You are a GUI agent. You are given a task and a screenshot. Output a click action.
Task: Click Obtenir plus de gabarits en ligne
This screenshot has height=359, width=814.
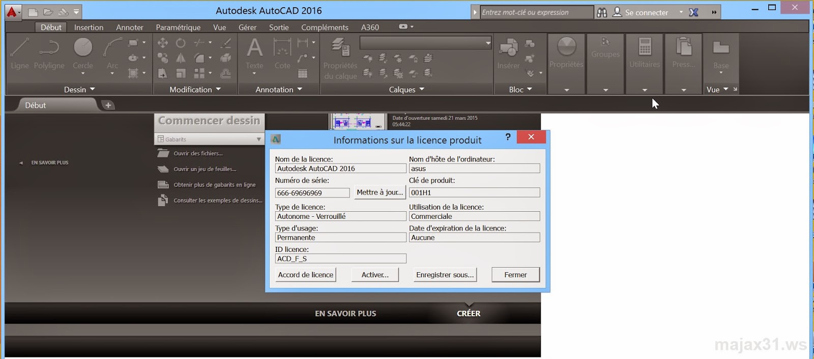214,185
